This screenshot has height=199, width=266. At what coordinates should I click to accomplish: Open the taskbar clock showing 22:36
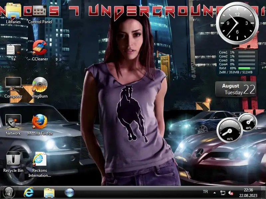(x=248, y=190)
